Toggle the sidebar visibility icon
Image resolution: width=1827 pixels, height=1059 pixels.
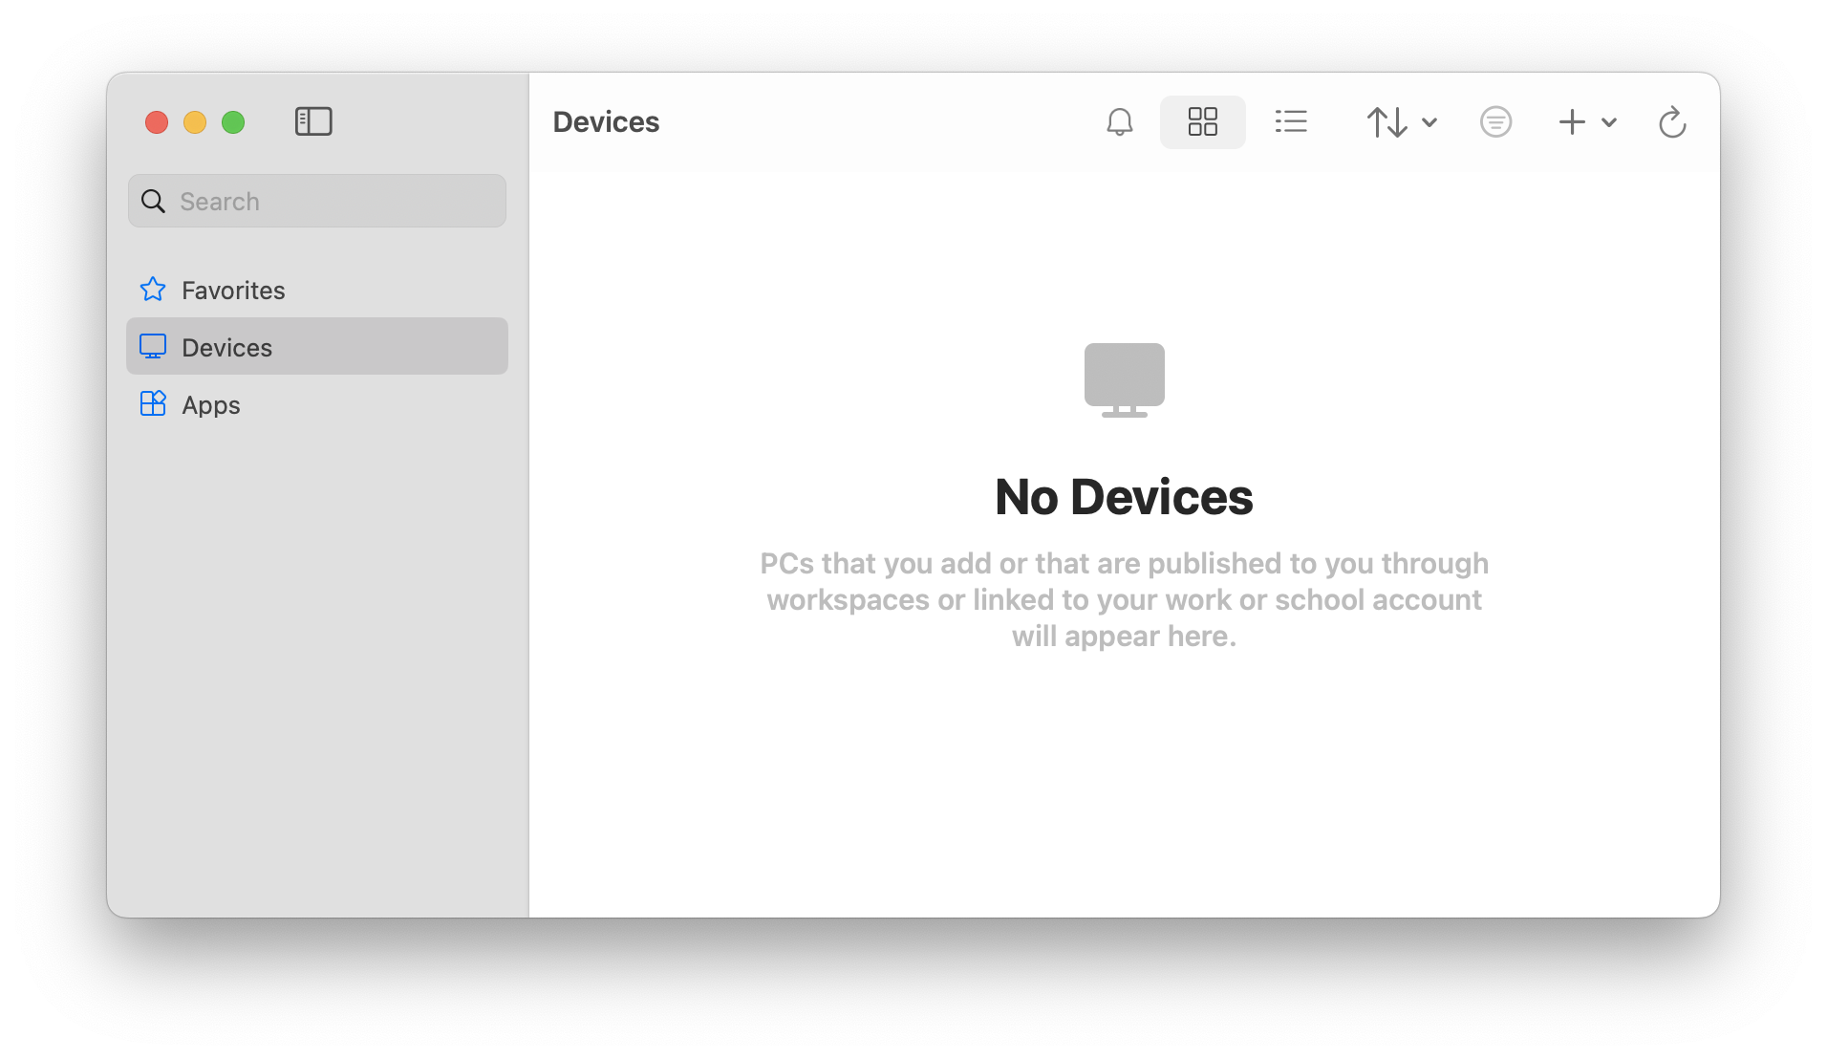[x=313, y=121]
